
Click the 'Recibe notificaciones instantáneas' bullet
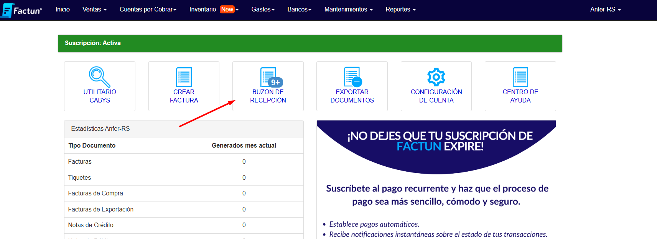(438, 234)
